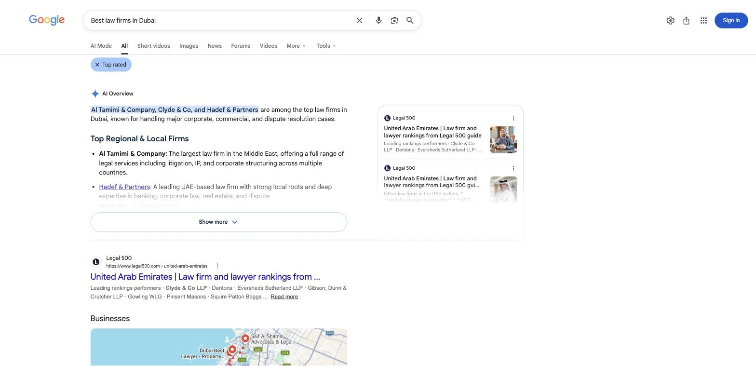Screen dimensions: 756x366
Task: Click the Businesses section heading
Action: pyautogui.click(x=110, y=319)
